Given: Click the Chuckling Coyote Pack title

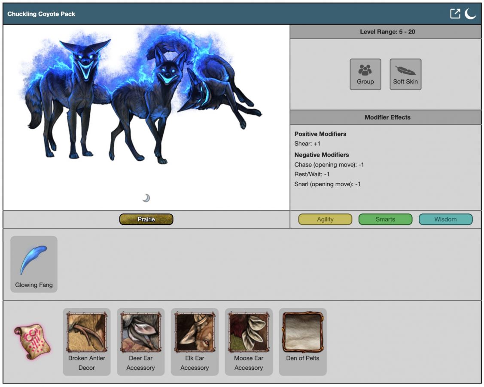Looking at the screenshot, I should pyautogui.click(x=41, y=14).
